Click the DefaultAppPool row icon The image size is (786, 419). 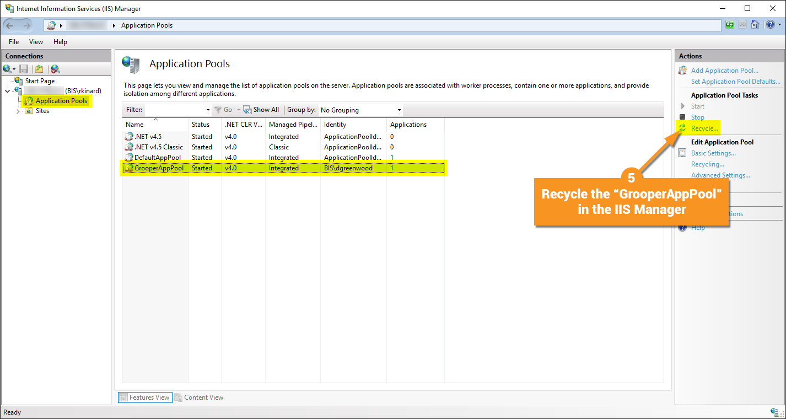click(x=130, y=158)
